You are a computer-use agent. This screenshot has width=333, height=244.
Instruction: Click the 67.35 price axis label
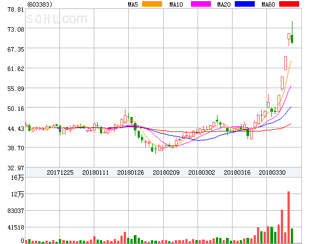click(16, 49)
